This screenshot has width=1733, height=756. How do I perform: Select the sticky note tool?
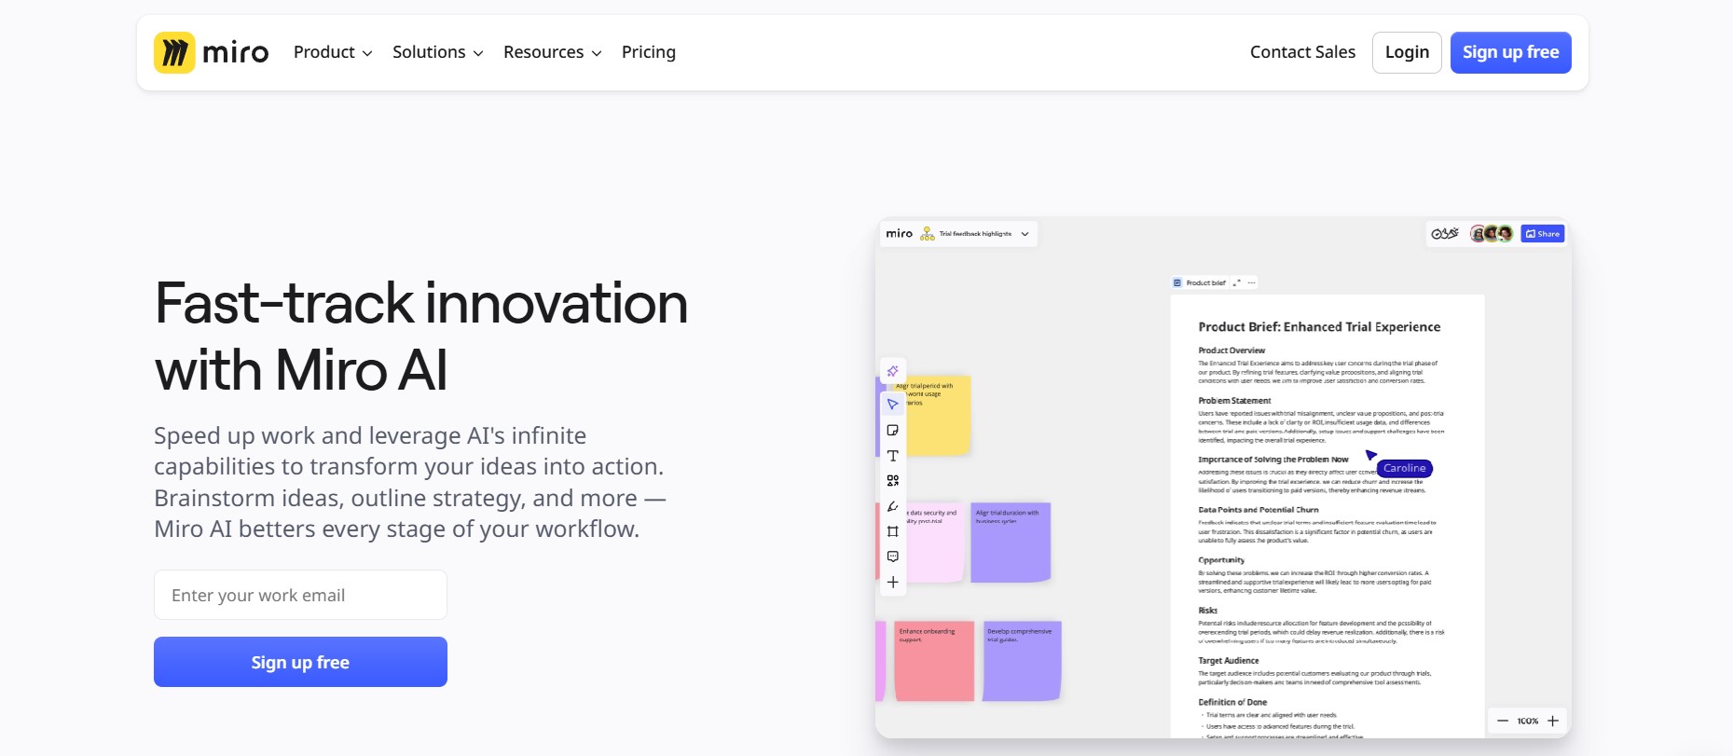click(892, 431)
